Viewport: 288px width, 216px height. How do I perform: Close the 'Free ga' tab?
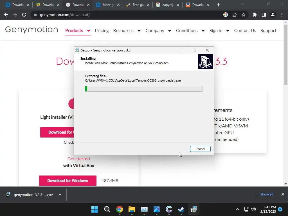click(148, 5)
